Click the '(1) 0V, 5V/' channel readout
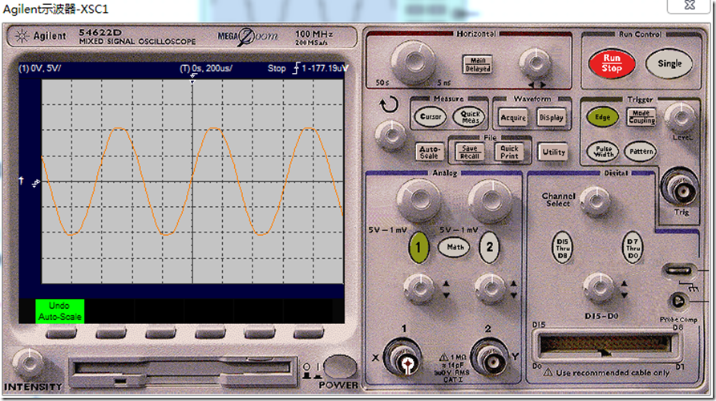 pos(40,68)
